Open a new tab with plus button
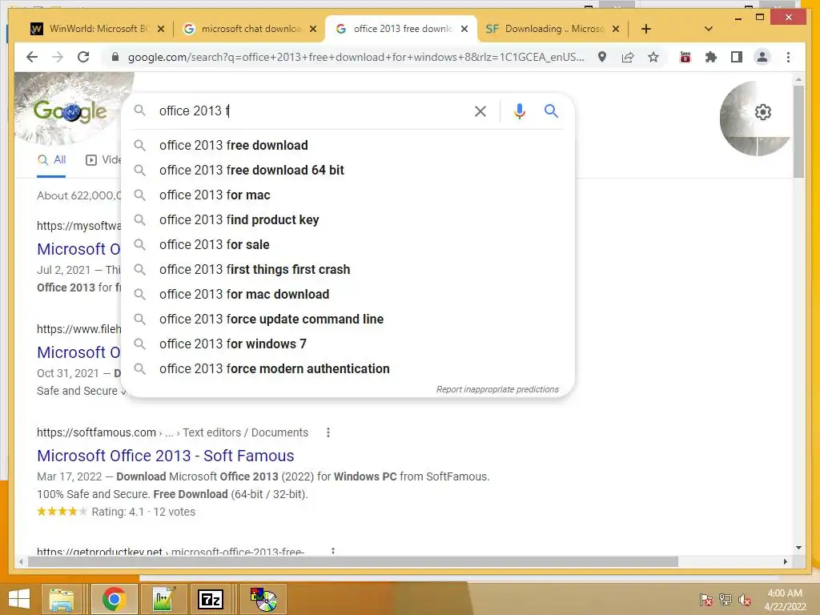 pos(646,29)
